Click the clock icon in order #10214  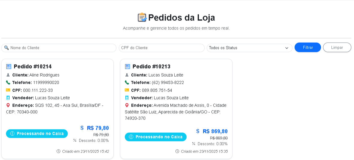tap(58, 151)
